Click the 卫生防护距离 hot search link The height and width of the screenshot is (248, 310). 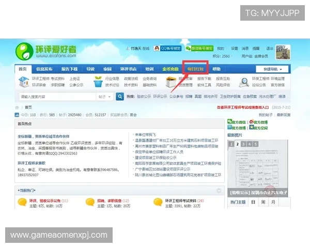230,97
